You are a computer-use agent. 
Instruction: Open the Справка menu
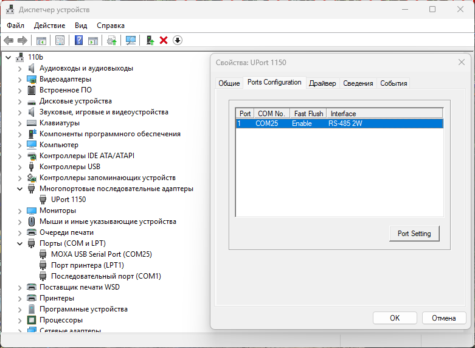click(x=111, y=26)
